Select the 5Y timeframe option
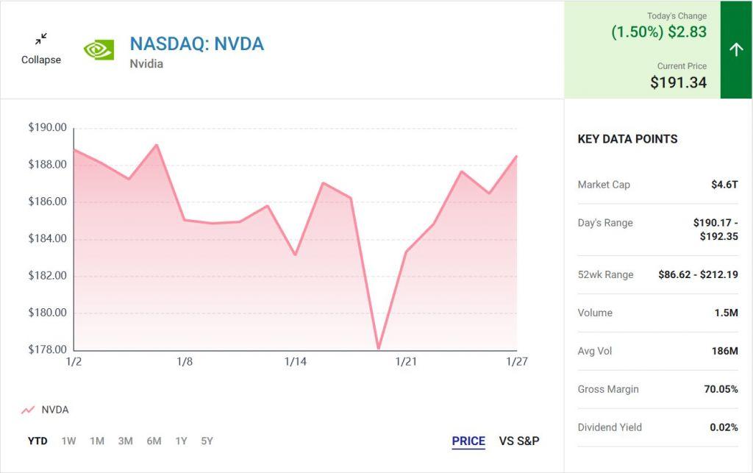Image resolution: width=753 pixels, height=473 pixels. [207, 441]
